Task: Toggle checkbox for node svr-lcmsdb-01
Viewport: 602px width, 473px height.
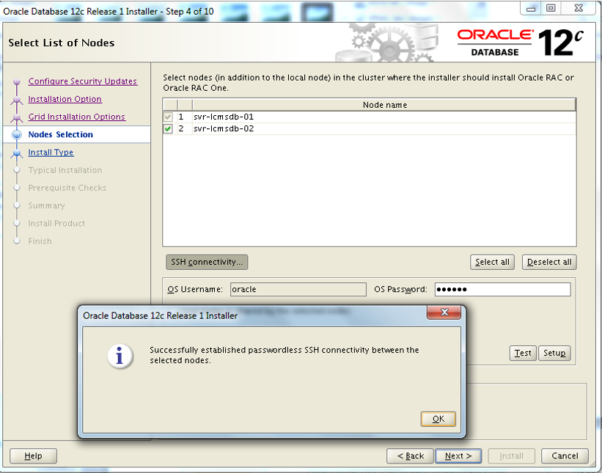Action: (x=168, y=117)
